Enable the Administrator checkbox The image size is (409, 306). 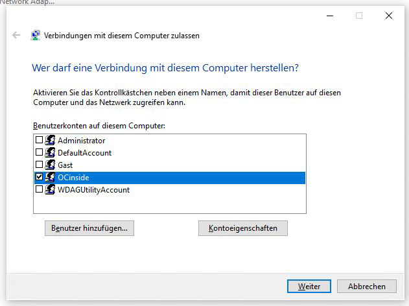[39, 140]
